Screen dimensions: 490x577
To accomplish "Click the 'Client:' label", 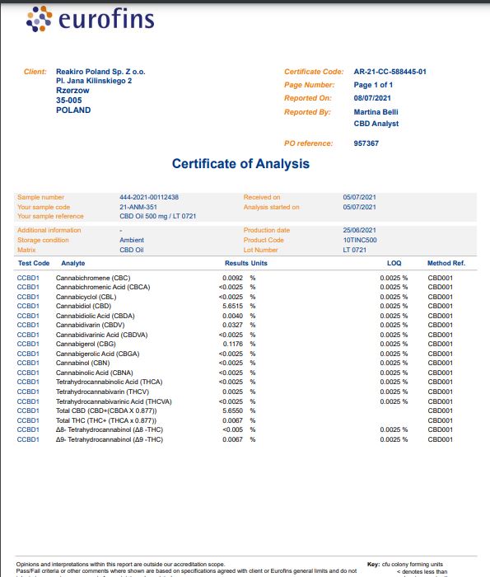I will [35, 72].
